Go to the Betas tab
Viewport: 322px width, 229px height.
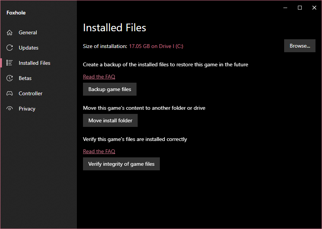click(25, 78)
